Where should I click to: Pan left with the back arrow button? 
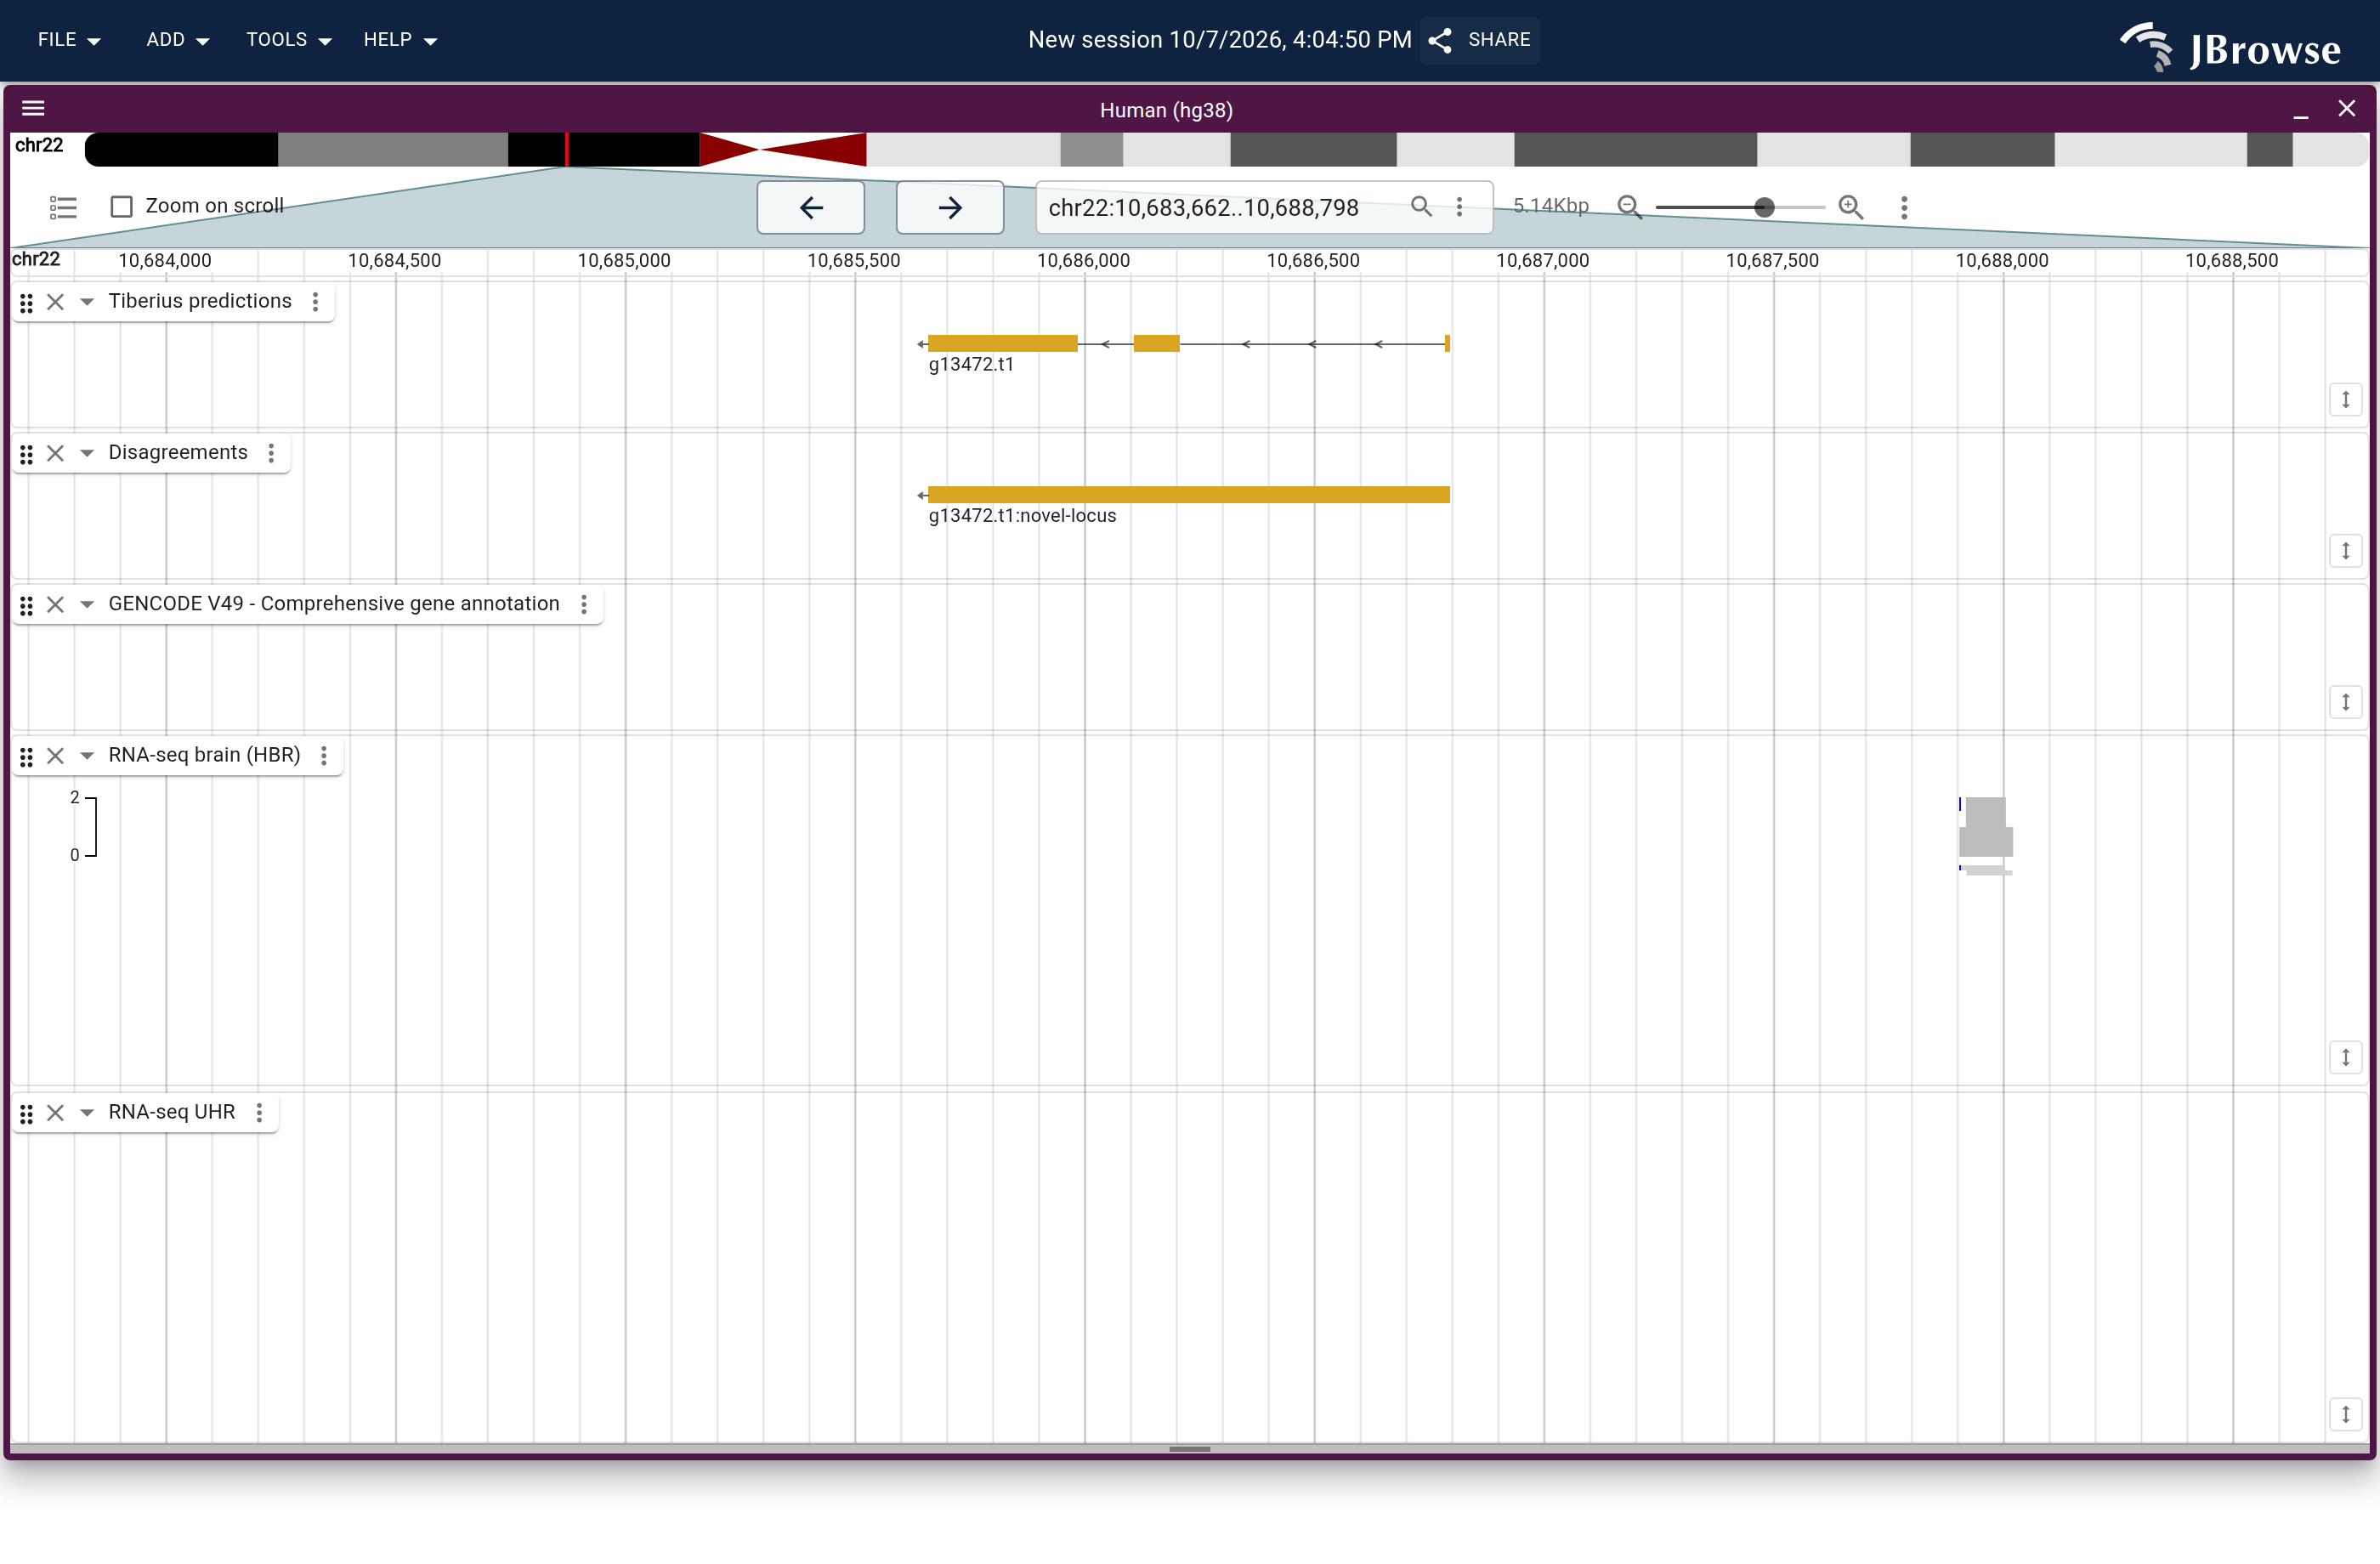811,207
